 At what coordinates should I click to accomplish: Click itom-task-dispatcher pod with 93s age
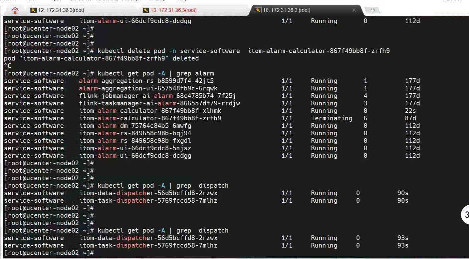[148, 246]
